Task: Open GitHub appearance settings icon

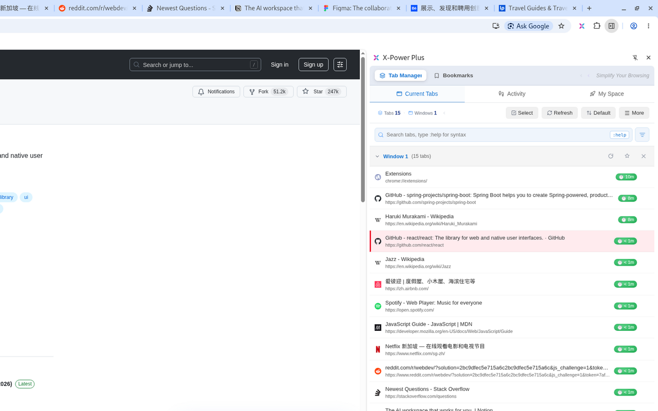Action: tap(340, 65)
